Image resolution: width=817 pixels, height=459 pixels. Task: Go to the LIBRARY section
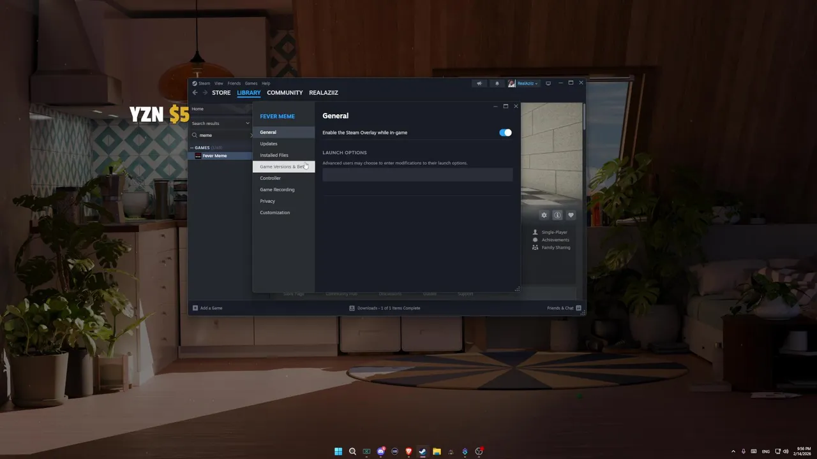pos(249,93)
